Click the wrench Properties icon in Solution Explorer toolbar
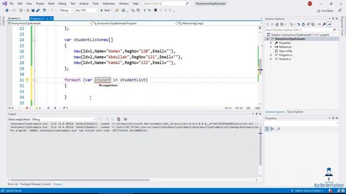346x194 pixels. tap(324, 24)
